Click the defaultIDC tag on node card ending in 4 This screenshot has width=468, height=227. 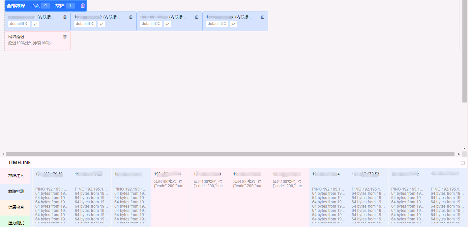coord(217,24)
